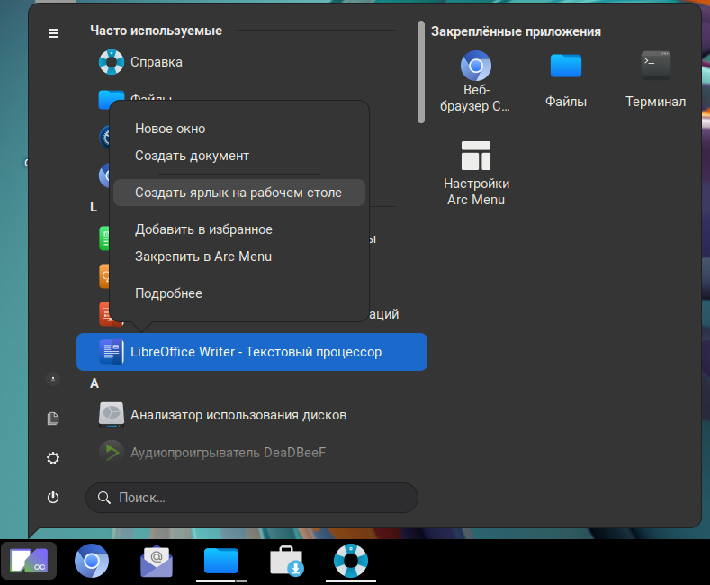
Task: Click the documents icon in sidebar
Action: [x=53, y=418]
